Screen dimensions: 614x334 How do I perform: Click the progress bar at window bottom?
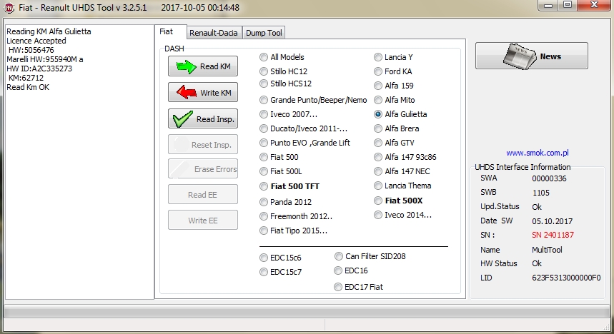pyautogui.click(x=307, y=311)
